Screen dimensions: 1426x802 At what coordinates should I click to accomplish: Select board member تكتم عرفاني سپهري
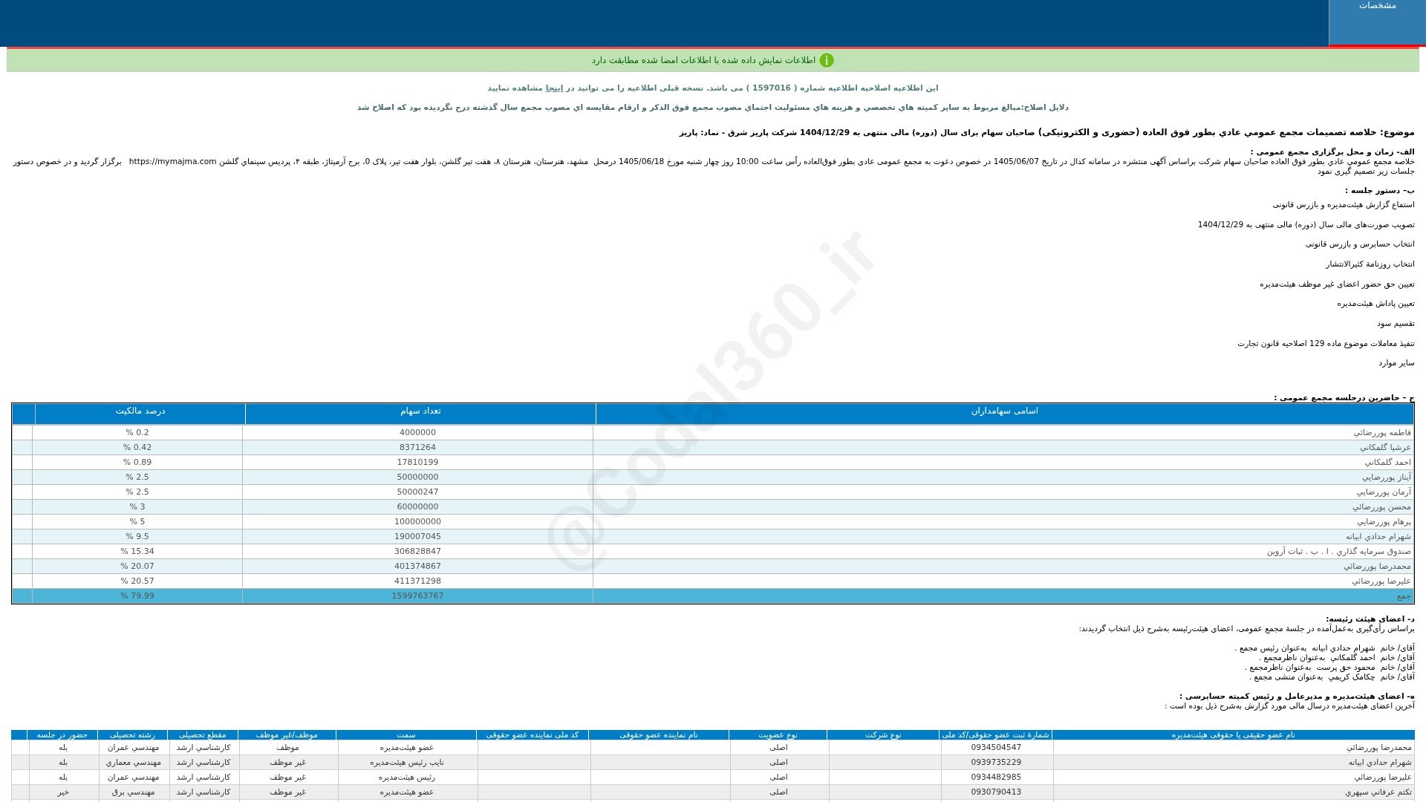point(1378,792)
